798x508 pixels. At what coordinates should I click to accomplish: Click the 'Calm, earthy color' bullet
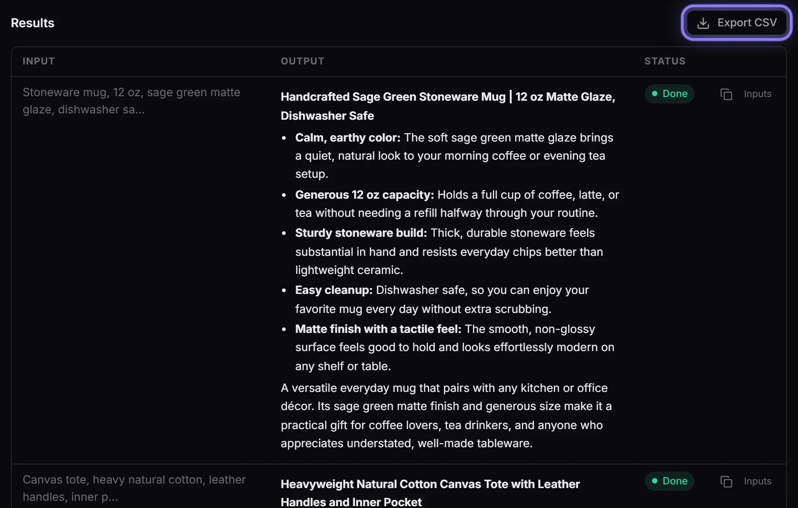coord(454,156)
